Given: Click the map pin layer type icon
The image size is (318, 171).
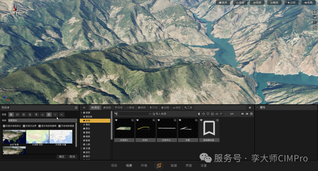Looking at the screenshot, I should (36, 115).
